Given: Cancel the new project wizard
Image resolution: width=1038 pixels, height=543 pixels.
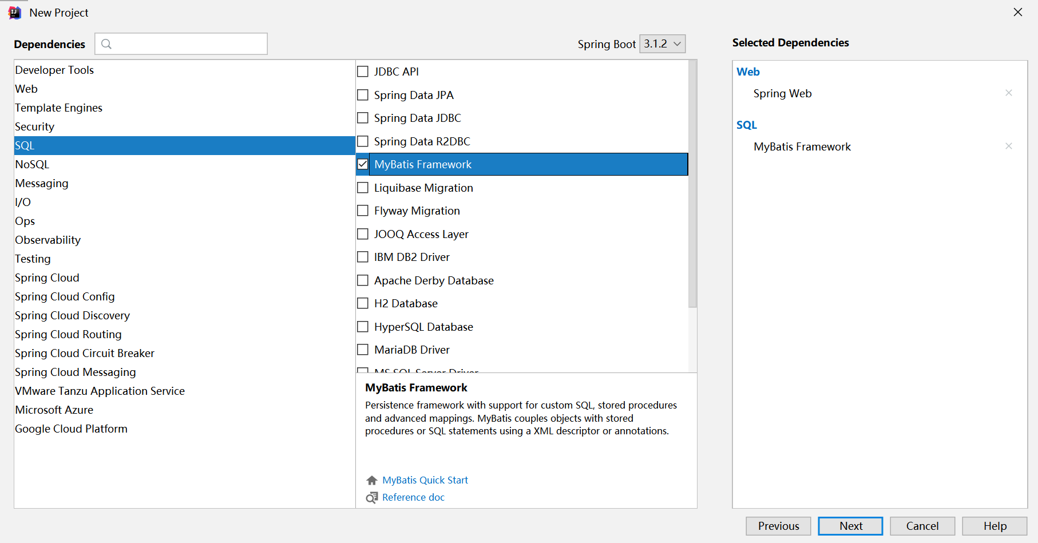Looking at the screenshot, I should (x=922, y=526).
